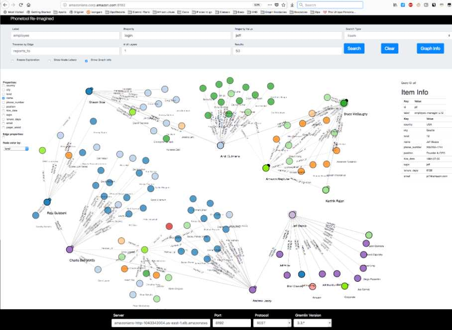Click the Graph Info button
The width and height of the screenshot is (452, 330).
tap(430, 48)
